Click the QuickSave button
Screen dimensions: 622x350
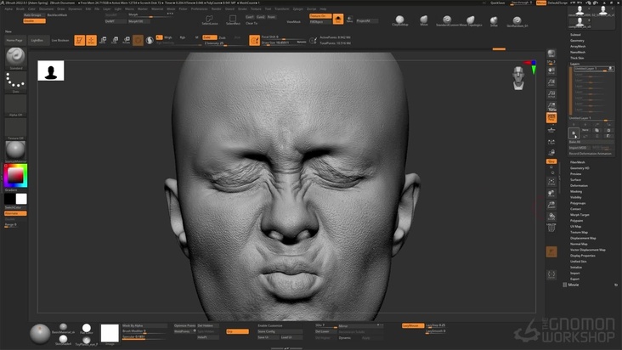click(497, 3)
